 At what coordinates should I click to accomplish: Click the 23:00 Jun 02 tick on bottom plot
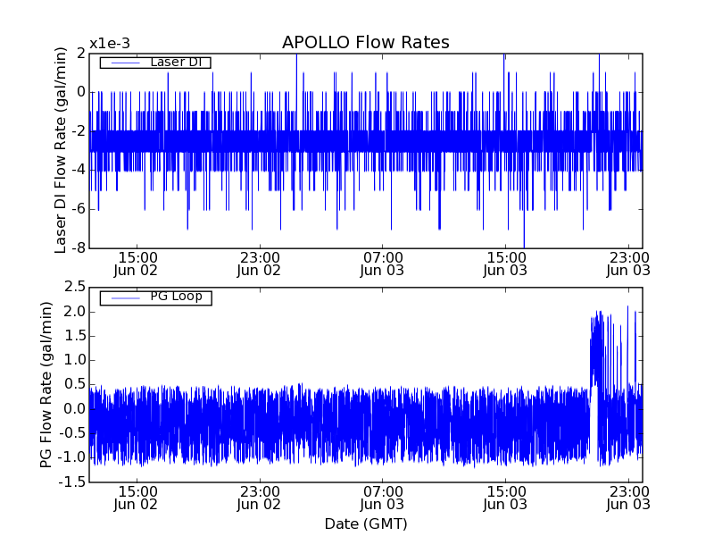tap(259, 498)
